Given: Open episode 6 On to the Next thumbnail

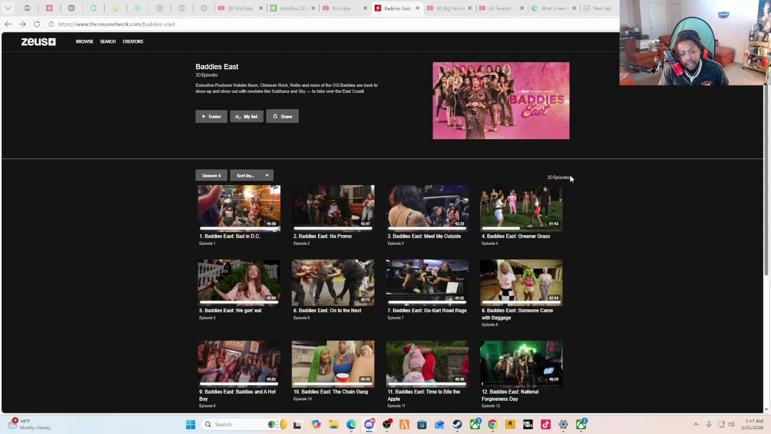Looking at the screenshot, I should tap(333, 283).
